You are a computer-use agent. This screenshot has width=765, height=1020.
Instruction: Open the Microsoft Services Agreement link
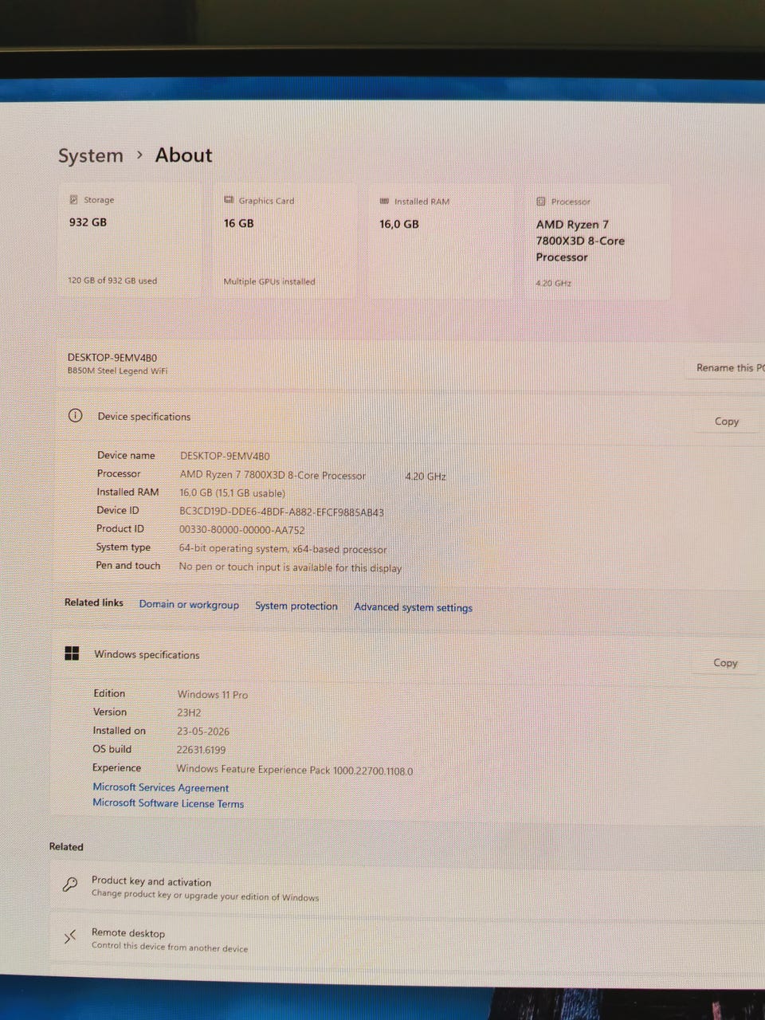pyautogui.click(x=160, y=787)
